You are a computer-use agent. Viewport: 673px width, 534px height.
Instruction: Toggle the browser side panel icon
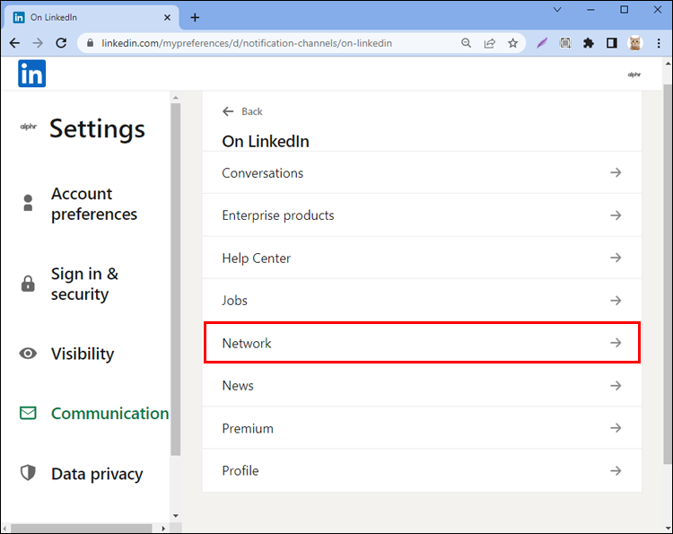pos(611,43)
